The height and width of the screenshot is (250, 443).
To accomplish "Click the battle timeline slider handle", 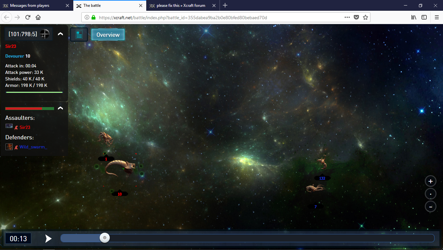I will click(x=105, y=238).
